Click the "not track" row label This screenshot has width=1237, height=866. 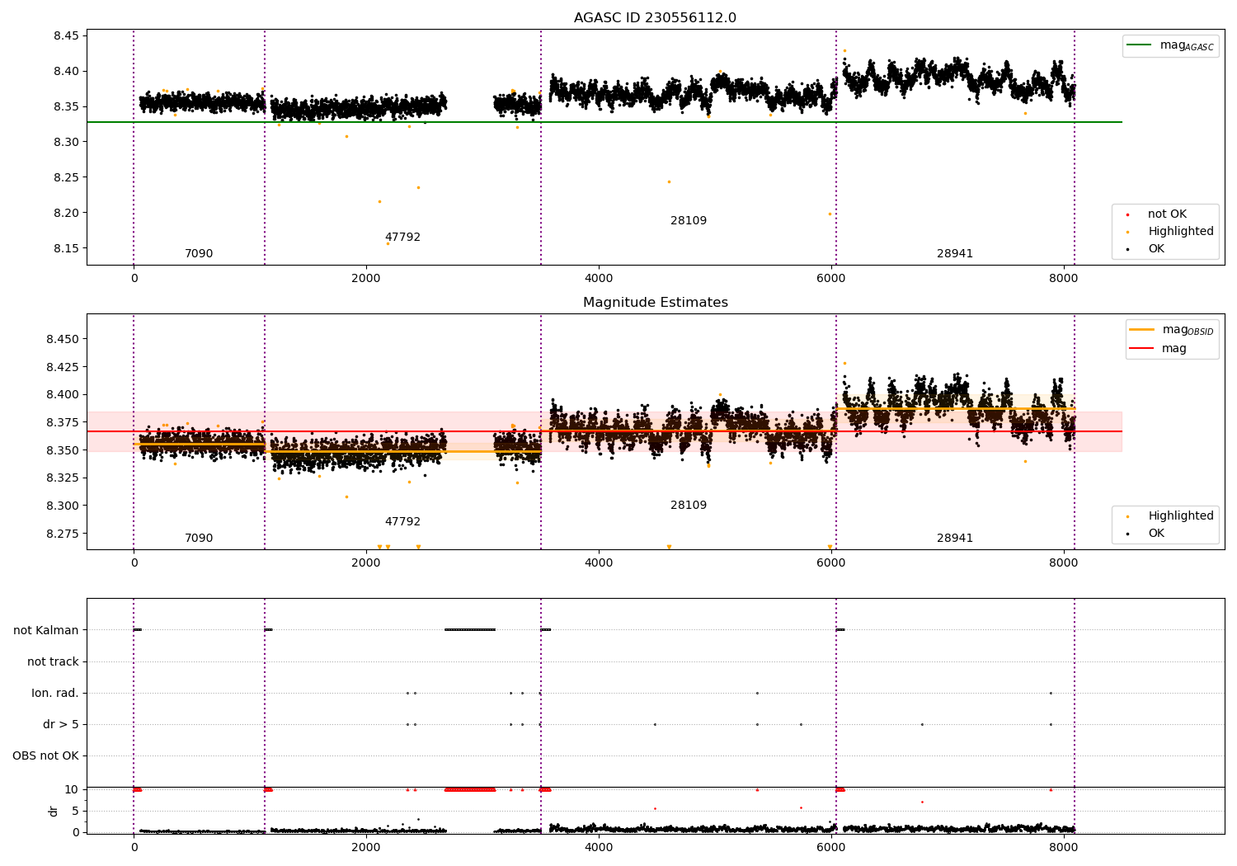(53, 662)
